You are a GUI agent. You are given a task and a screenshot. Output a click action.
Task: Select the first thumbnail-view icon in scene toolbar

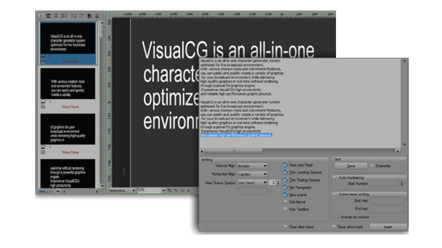pyautogui.click(x=41, y=16)
